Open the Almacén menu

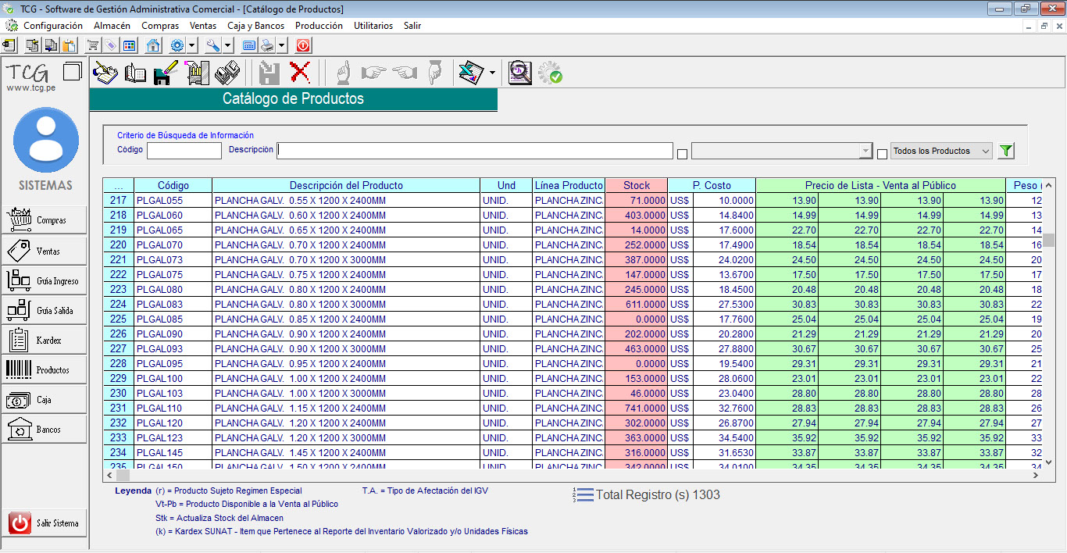pos(112,26)
